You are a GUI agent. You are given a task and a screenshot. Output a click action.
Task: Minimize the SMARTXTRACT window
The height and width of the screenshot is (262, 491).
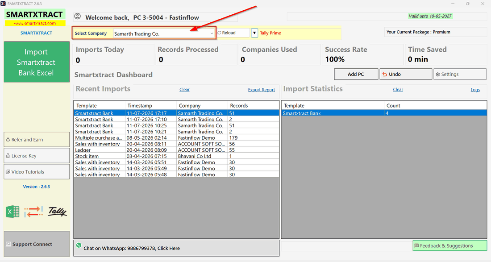pyautogui.click(x=453, y=4)
